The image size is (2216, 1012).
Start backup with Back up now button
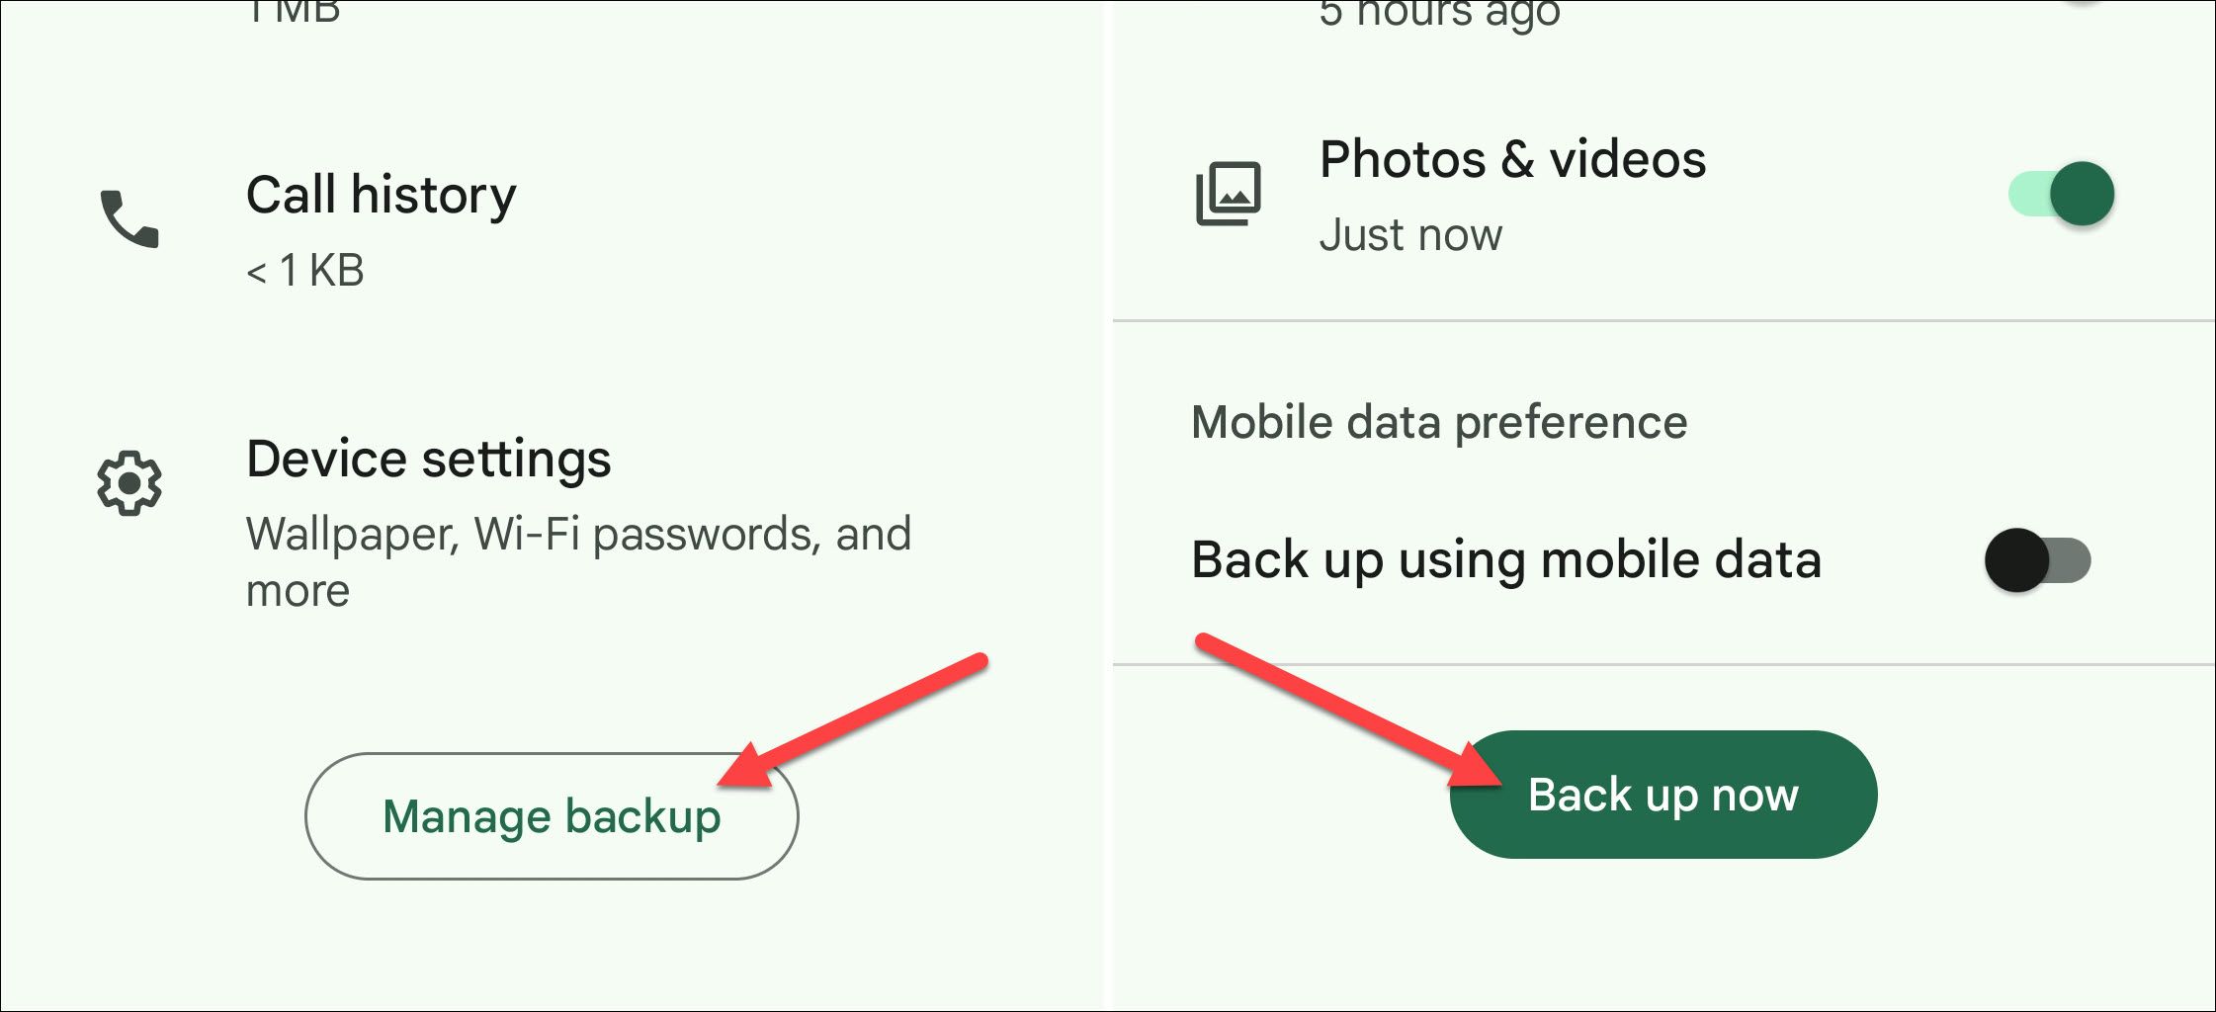[1663, 795]
